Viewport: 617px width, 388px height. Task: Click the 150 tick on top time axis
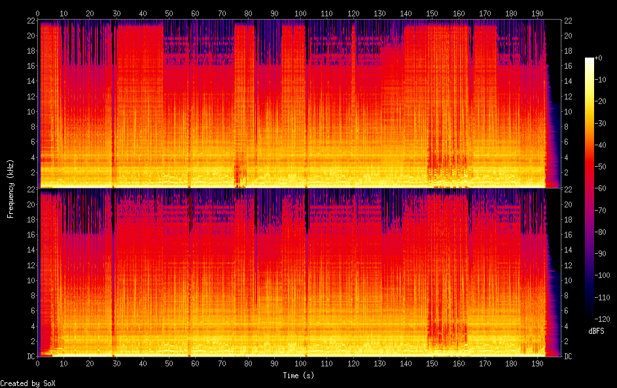pyautogui.click(x=432, y=13)
